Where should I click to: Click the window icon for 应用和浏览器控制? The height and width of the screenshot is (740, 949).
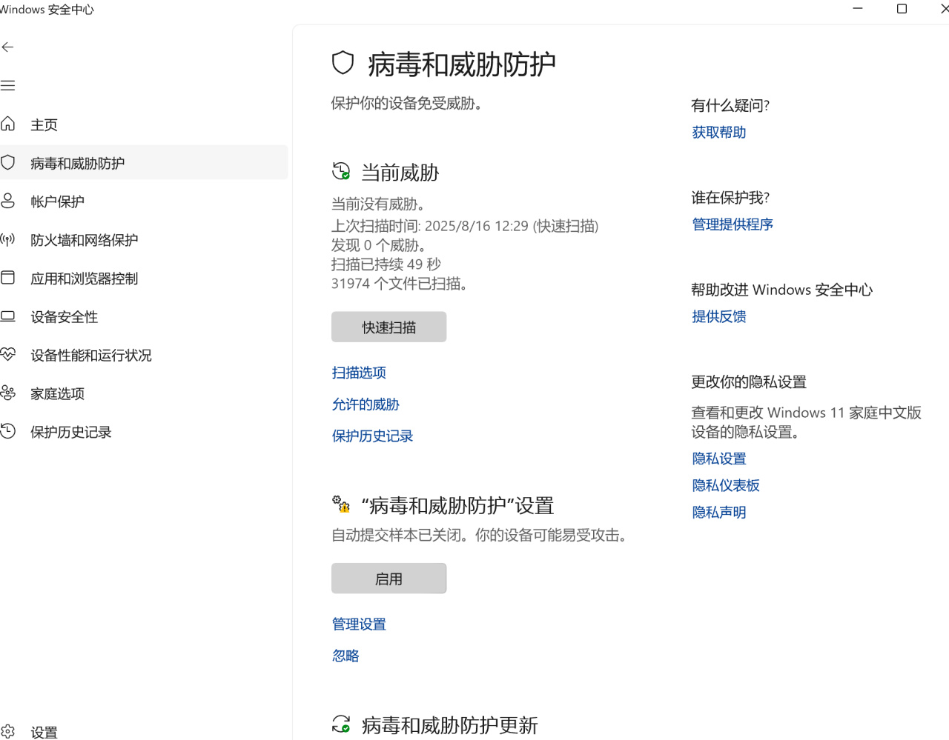pyautogui.click(x=8, y=278)
